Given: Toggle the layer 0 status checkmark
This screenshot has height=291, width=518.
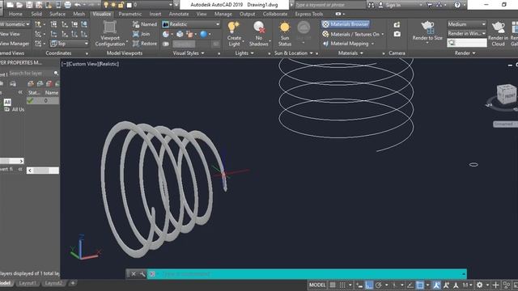Looking at the screenshot, I should [31, 100].
